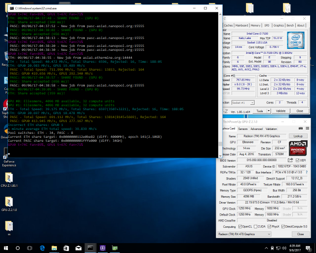Screen dimensions: 316x253
Task: Click the cmd window scrollbar down arrow
Action: [x=221, y=155]
